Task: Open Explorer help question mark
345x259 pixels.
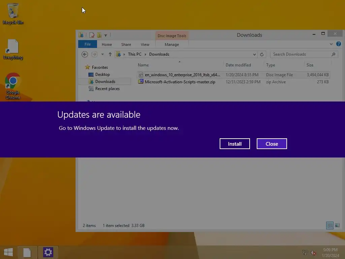Action: [x=339, y=44]
